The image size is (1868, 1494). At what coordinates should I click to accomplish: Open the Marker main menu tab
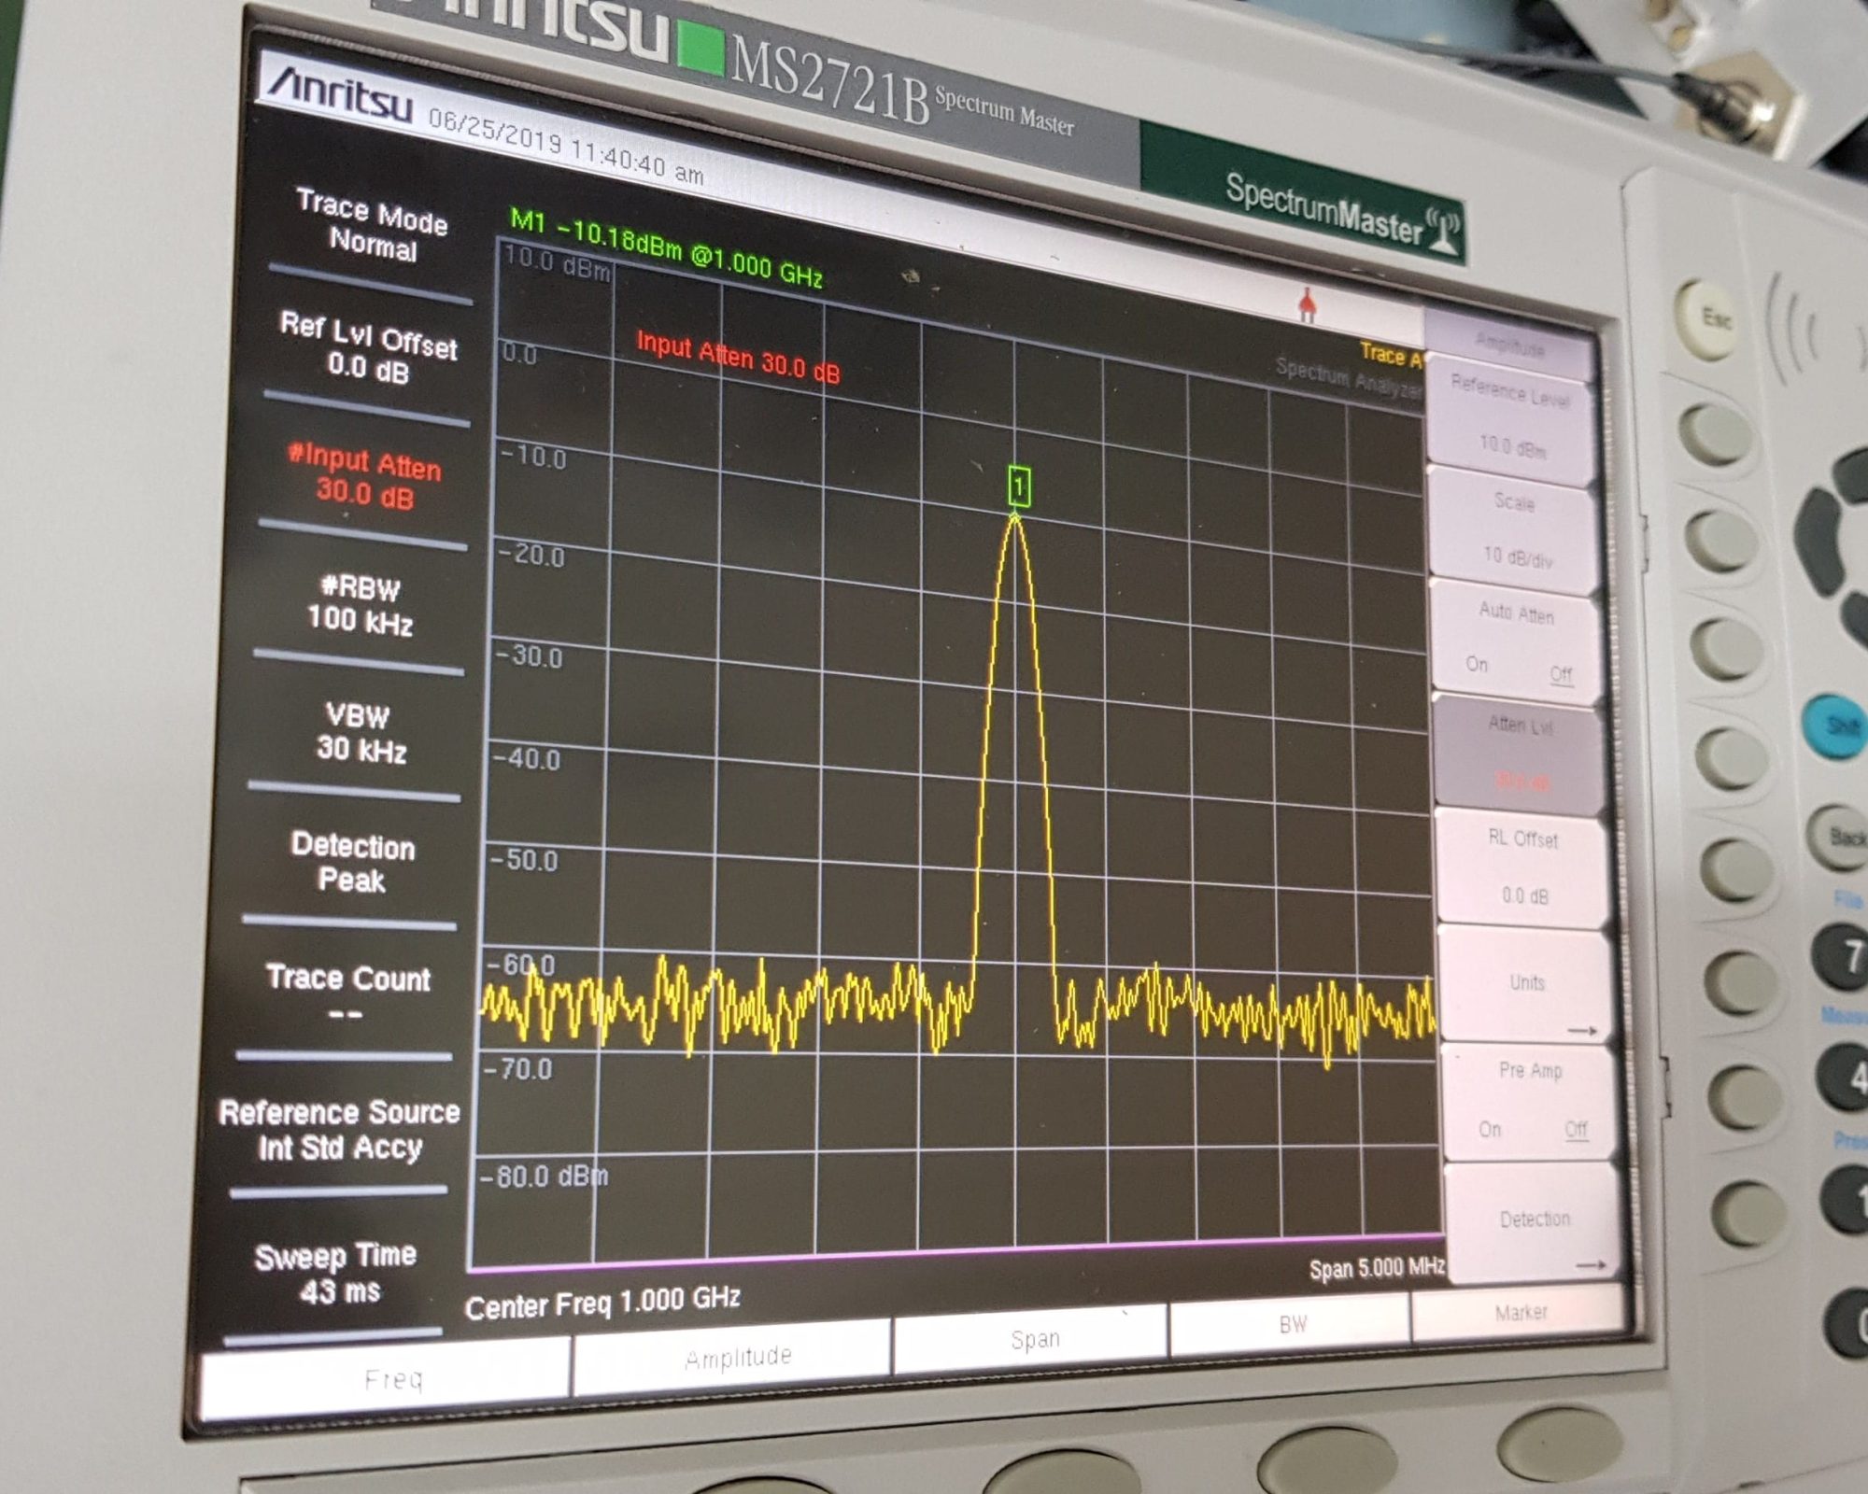(1522, 1313)
